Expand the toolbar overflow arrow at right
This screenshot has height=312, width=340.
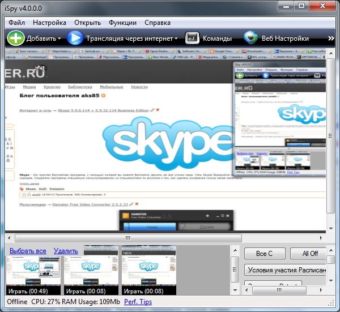point(331,39)
